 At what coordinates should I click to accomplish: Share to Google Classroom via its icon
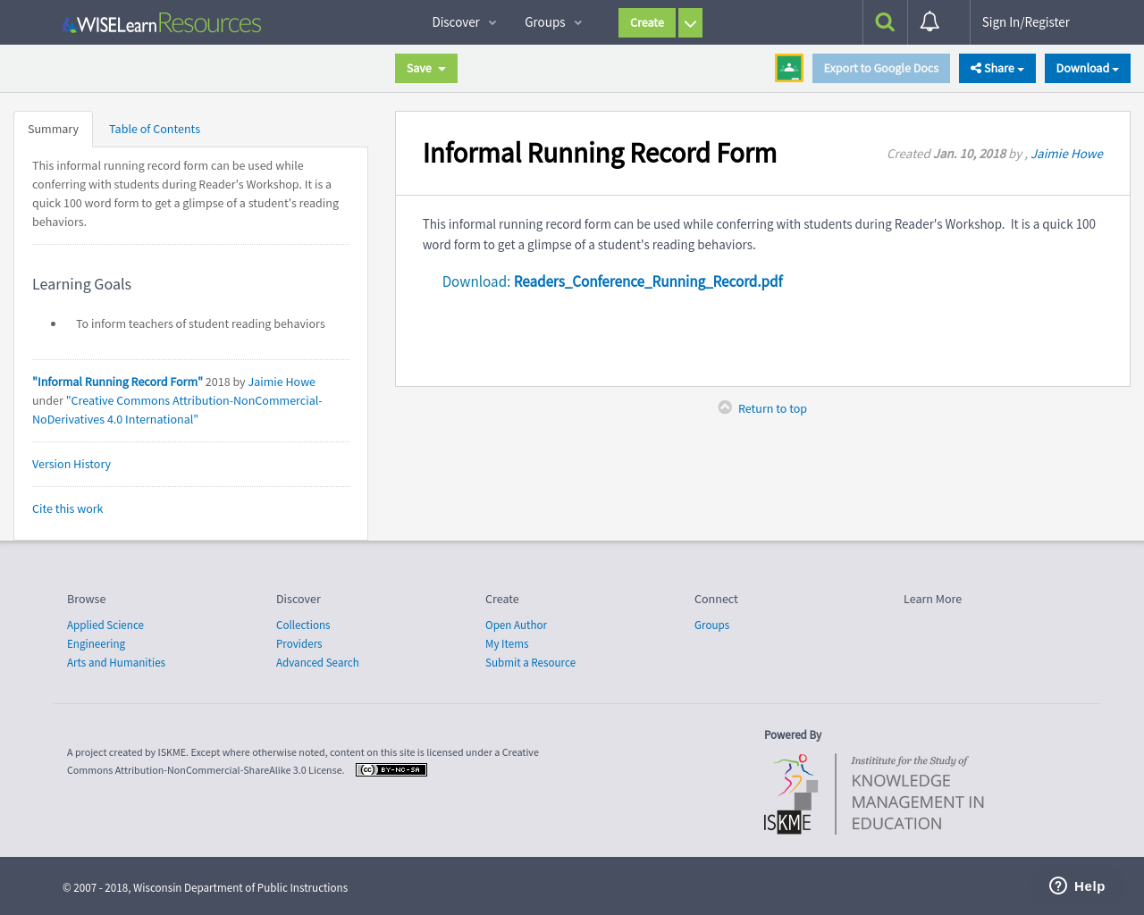(x=788, y=68)
